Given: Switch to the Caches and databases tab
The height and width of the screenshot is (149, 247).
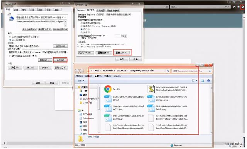Looking at the screenshot, I should coord(113,10).
